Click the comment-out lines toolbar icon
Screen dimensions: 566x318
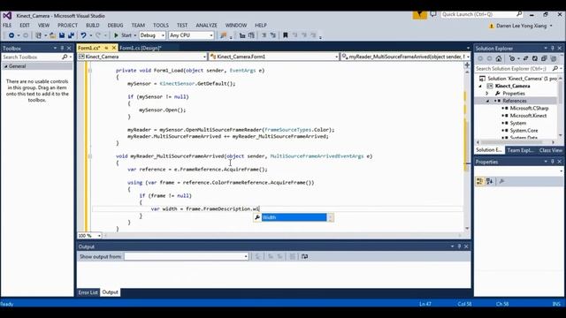tap(264, 35)
